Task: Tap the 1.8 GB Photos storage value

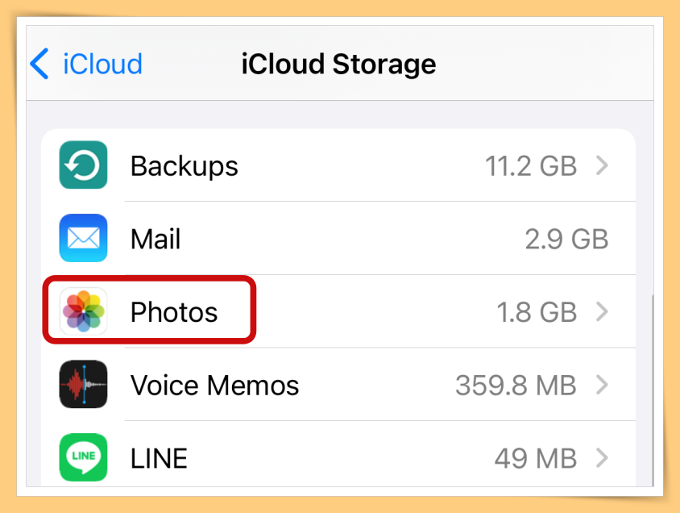Action: (537, 312)
